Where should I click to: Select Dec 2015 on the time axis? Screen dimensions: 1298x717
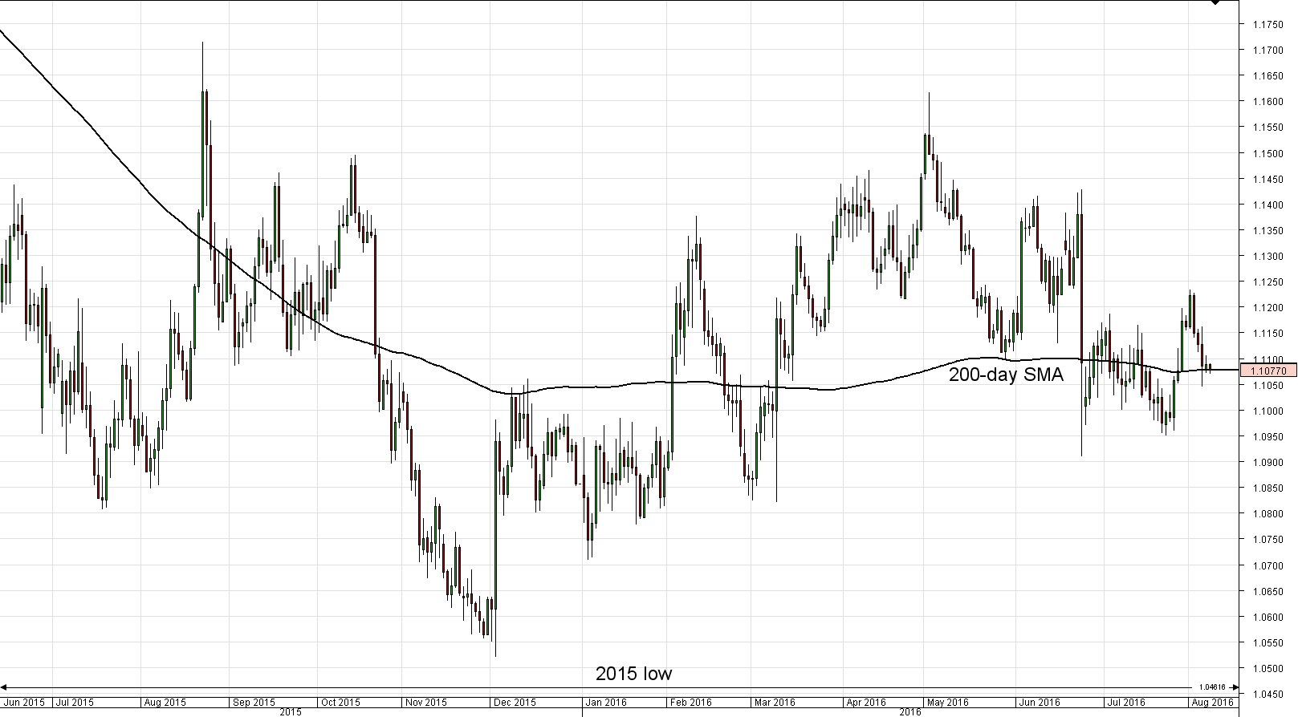(x=514, y=703)
